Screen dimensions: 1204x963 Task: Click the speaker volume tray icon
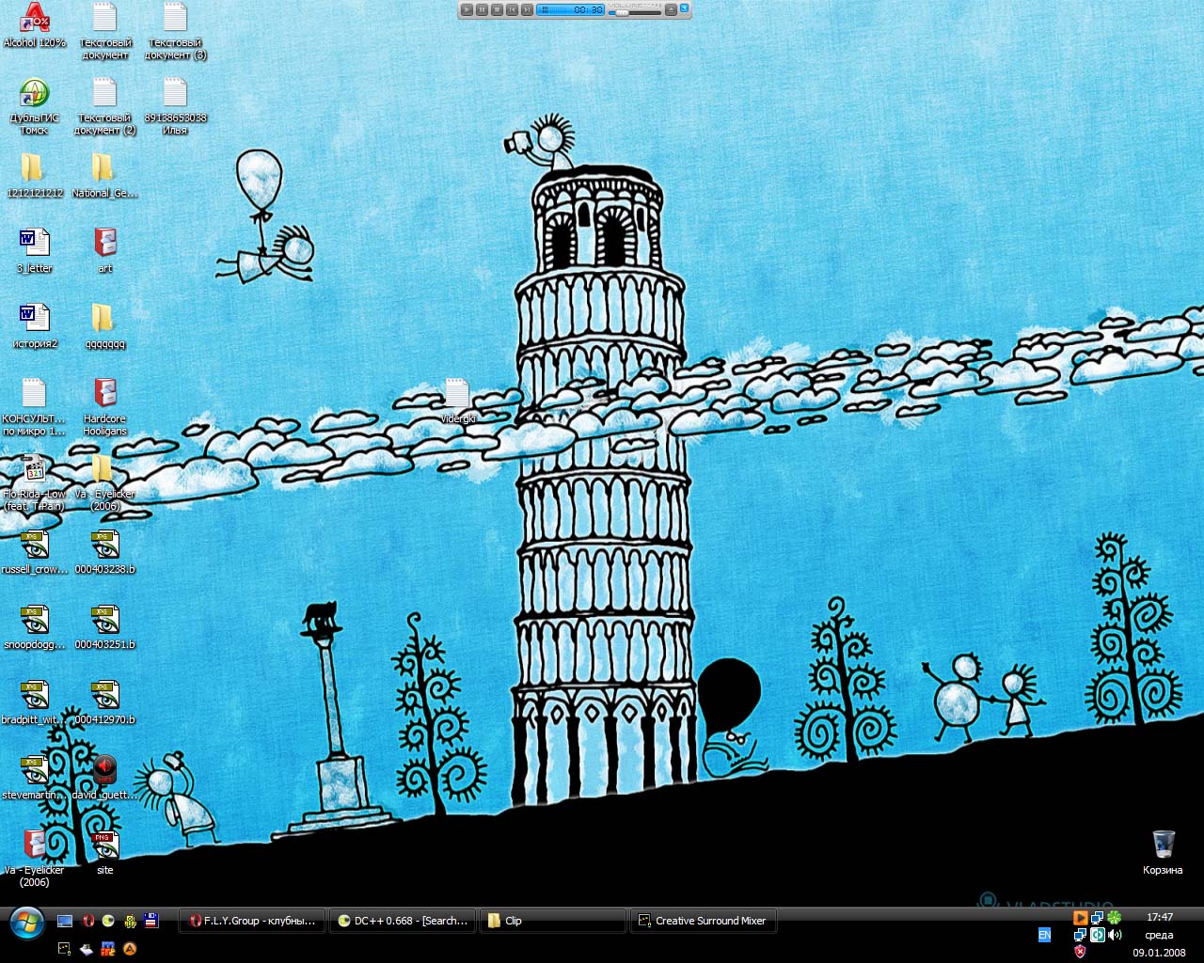1115,935
